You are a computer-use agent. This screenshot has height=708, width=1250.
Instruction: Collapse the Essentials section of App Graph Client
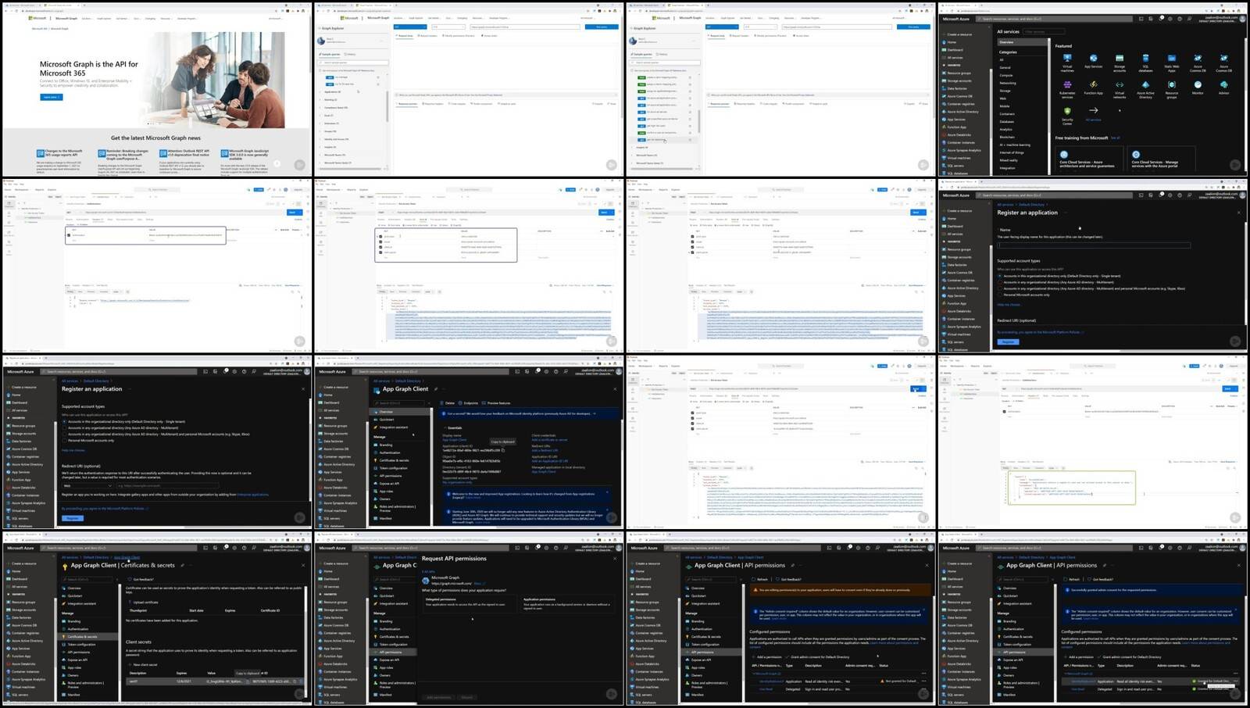coord(444,427)
